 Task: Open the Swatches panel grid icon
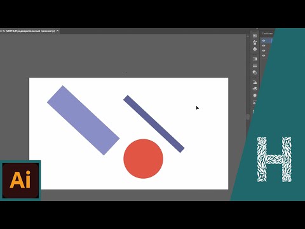pos(255,36)
